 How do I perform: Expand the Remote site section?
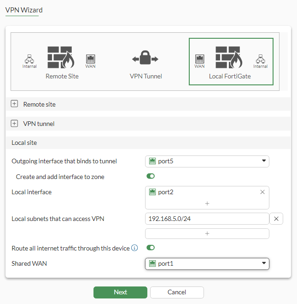pyautogui.click(x=14, y=104)
